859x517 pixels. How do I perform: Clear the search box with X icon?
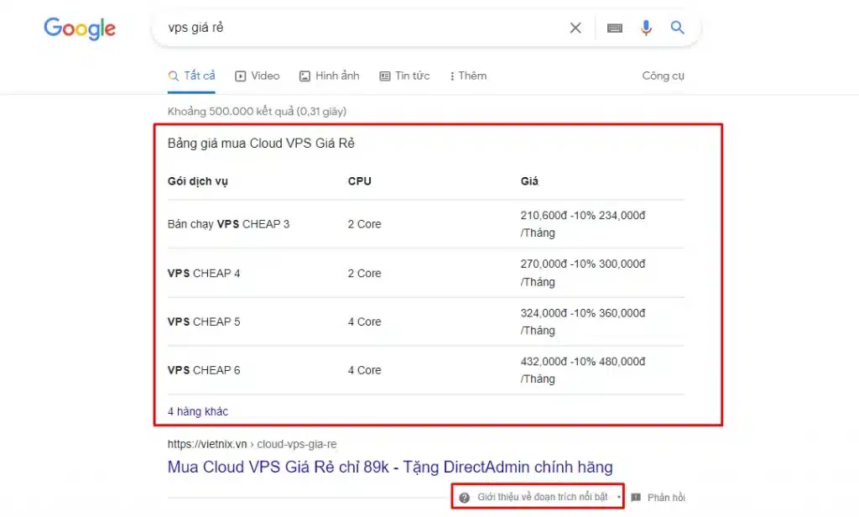[x=575, y=29]
